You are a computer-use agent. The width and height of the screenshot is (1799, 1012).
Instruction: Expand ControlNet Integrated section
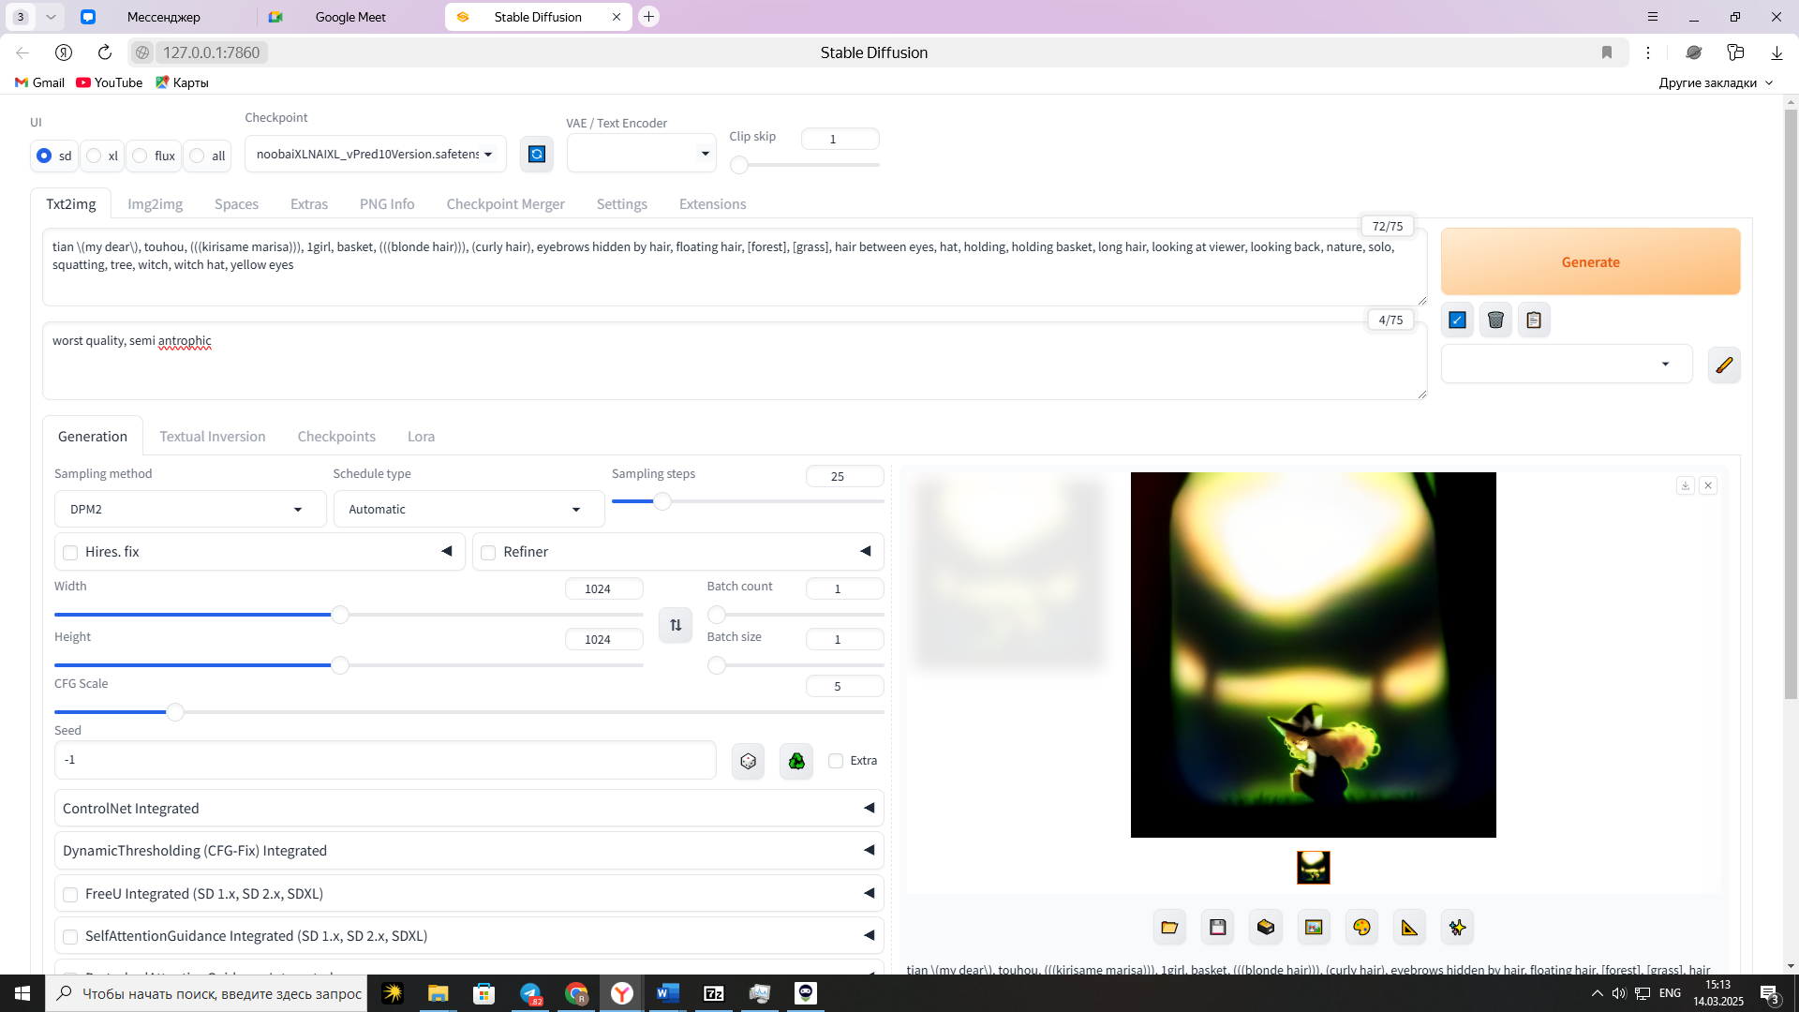point(468,808)
